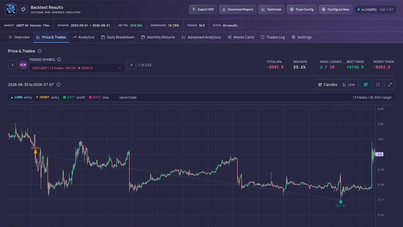Click the SHORT entry legend item
Viewport: 403px width, 227px height.
tap(47, 97)
